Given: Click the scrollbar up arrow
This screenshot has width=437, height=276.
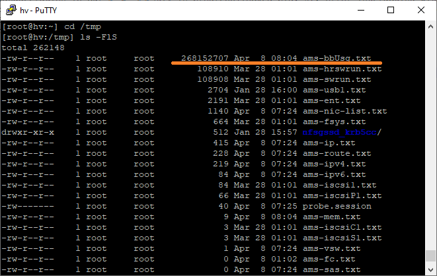Looking at the screenshot, I should click(430, 26).
